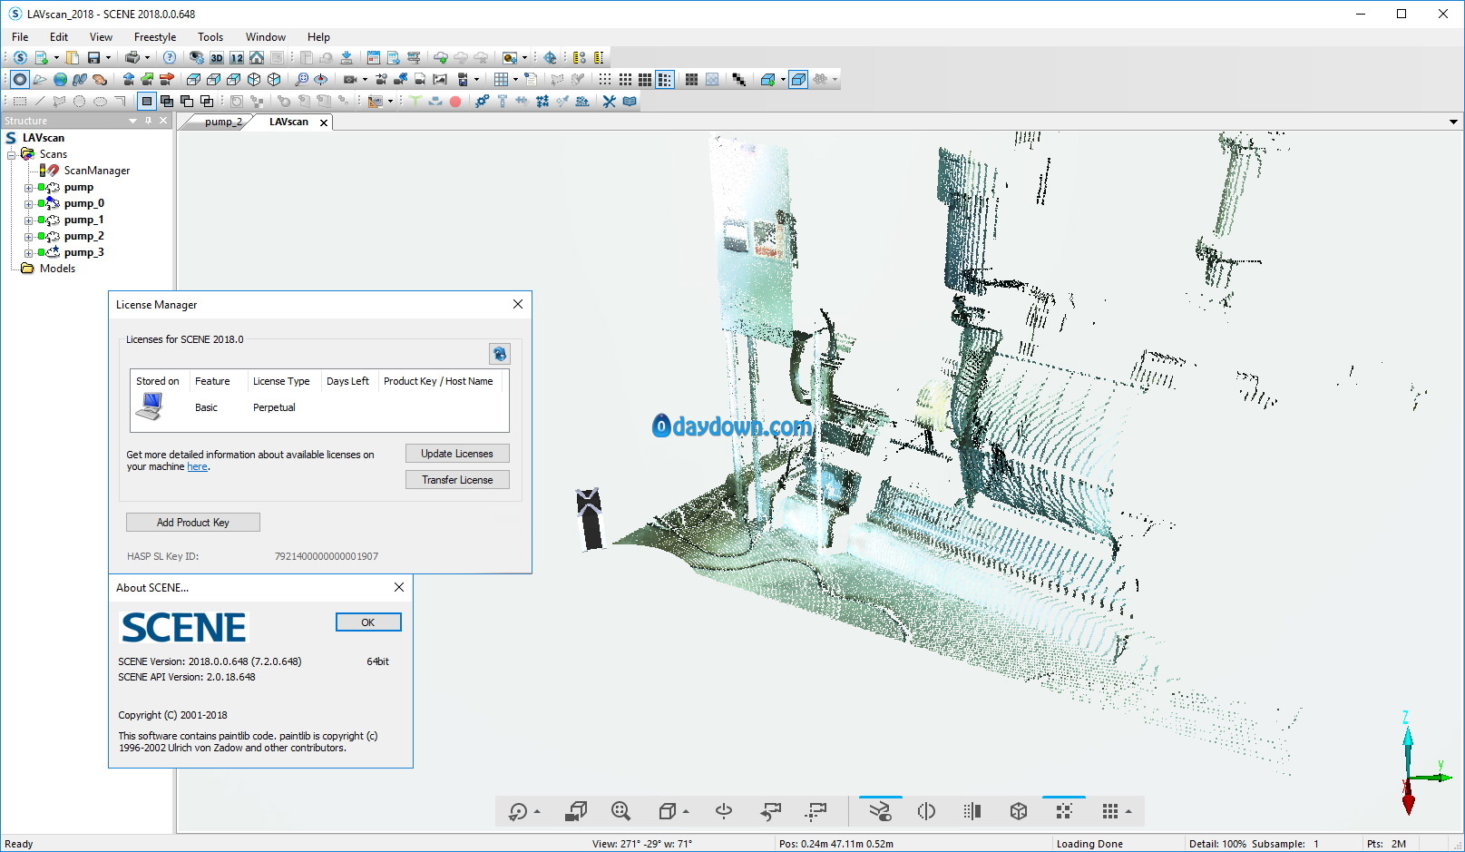Screen dimensions: 1465x852
Task: Close the LAVscan tab
Action: coord(324,122)
